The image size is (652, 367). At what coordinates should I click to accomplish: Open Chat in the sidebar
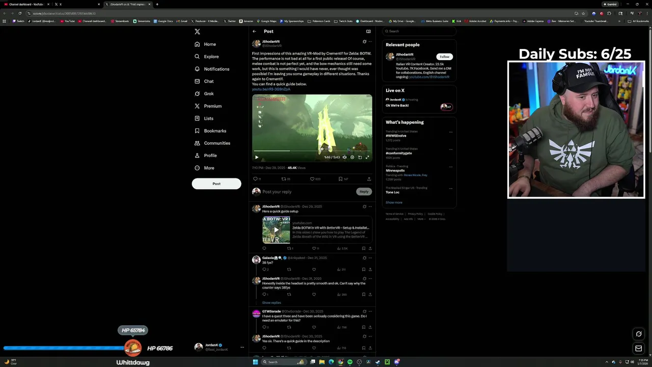pyautogui.click(x=204, y=81)
